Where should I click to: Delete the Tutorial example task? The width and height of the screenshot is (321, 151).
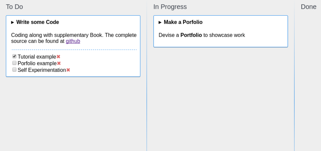point(58,57)
